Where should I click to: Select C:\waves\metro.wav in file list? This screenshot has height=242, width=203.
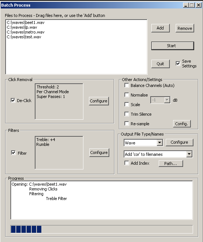pyautogui.click(x=26, y=32)
